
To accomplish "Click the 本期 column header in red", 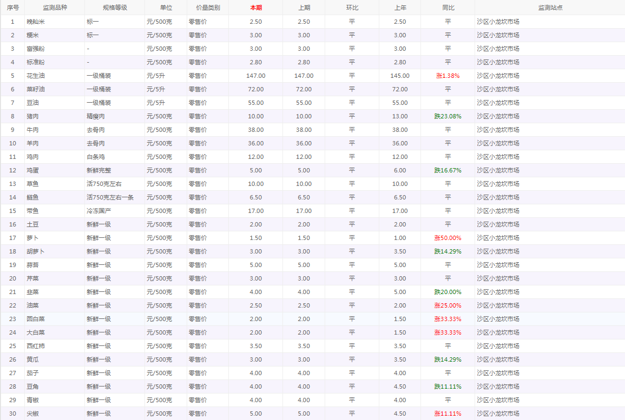I will click(x=256, y=8).
